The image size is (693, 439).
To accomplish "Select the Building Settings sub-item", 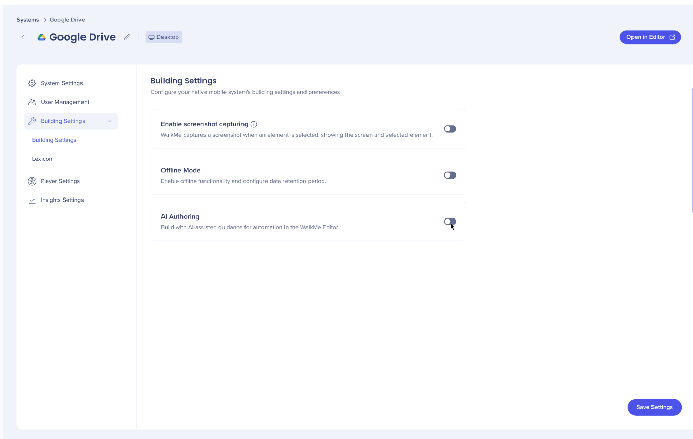I will 54,140.
